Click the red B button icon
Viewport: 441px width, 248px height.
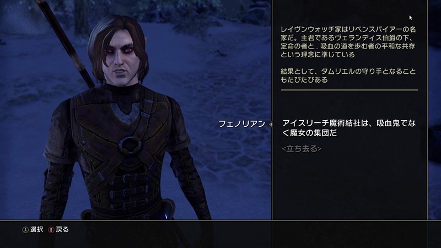tap(51, 230)
